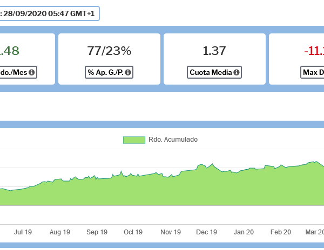The height and width of the screenshot is (250, 324).
Task: Click the Nov 19 axis label
Action: 171,232
